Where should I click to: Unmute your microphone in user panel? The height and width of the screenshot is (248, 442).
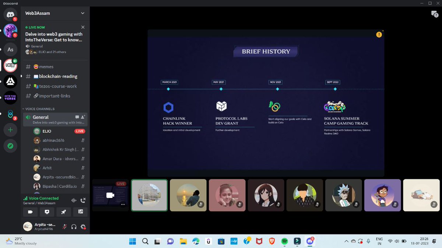point(65,227)
